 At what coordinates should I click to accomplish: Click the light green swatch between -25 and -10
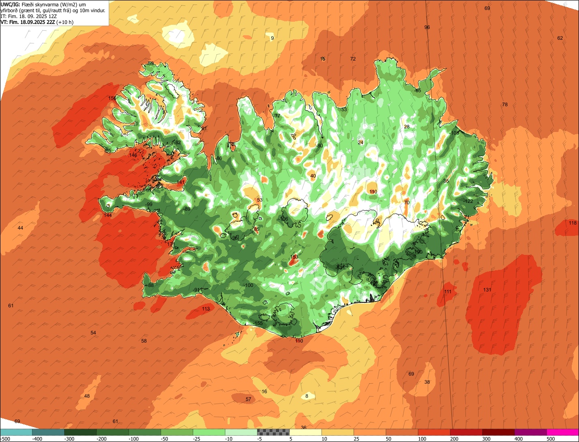[x=209, y=432]
